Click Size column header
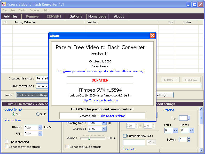The width and height of the screenshot is (205, 154). pos(167,22)
